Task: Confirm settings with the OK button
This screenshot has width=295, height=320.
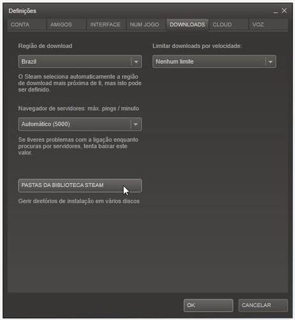Action: coord(208,305)
